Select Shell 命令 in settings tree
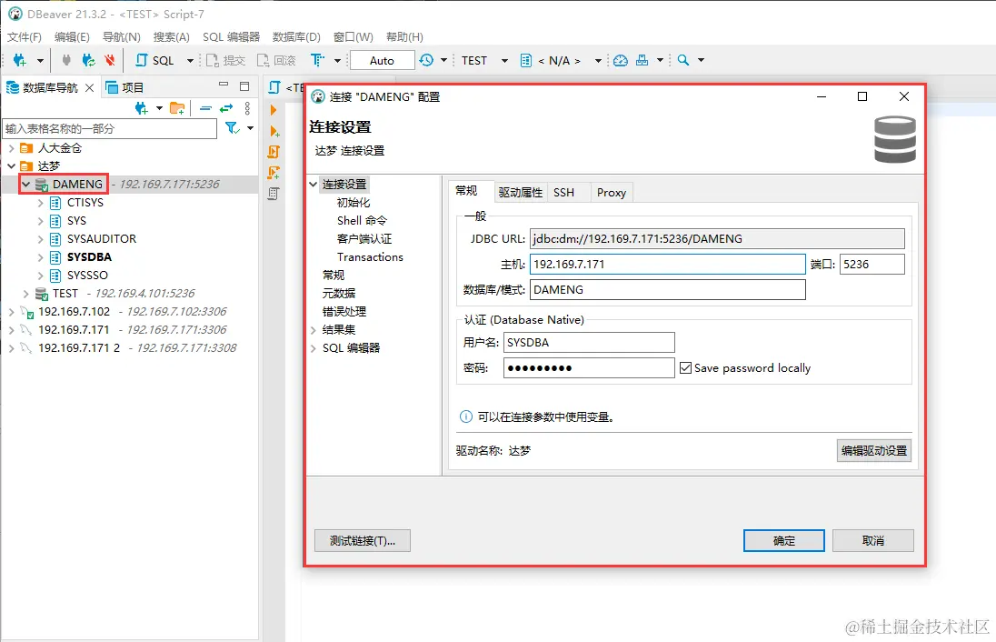The image size is (996, 642). point(362,221)
